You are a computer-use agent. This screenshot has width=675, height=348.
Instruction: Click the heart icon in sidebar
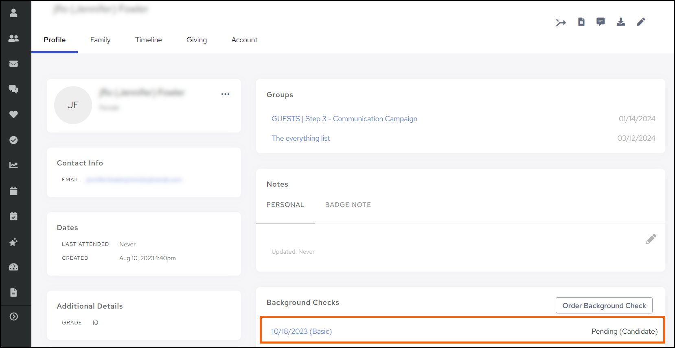coord(13,115)
